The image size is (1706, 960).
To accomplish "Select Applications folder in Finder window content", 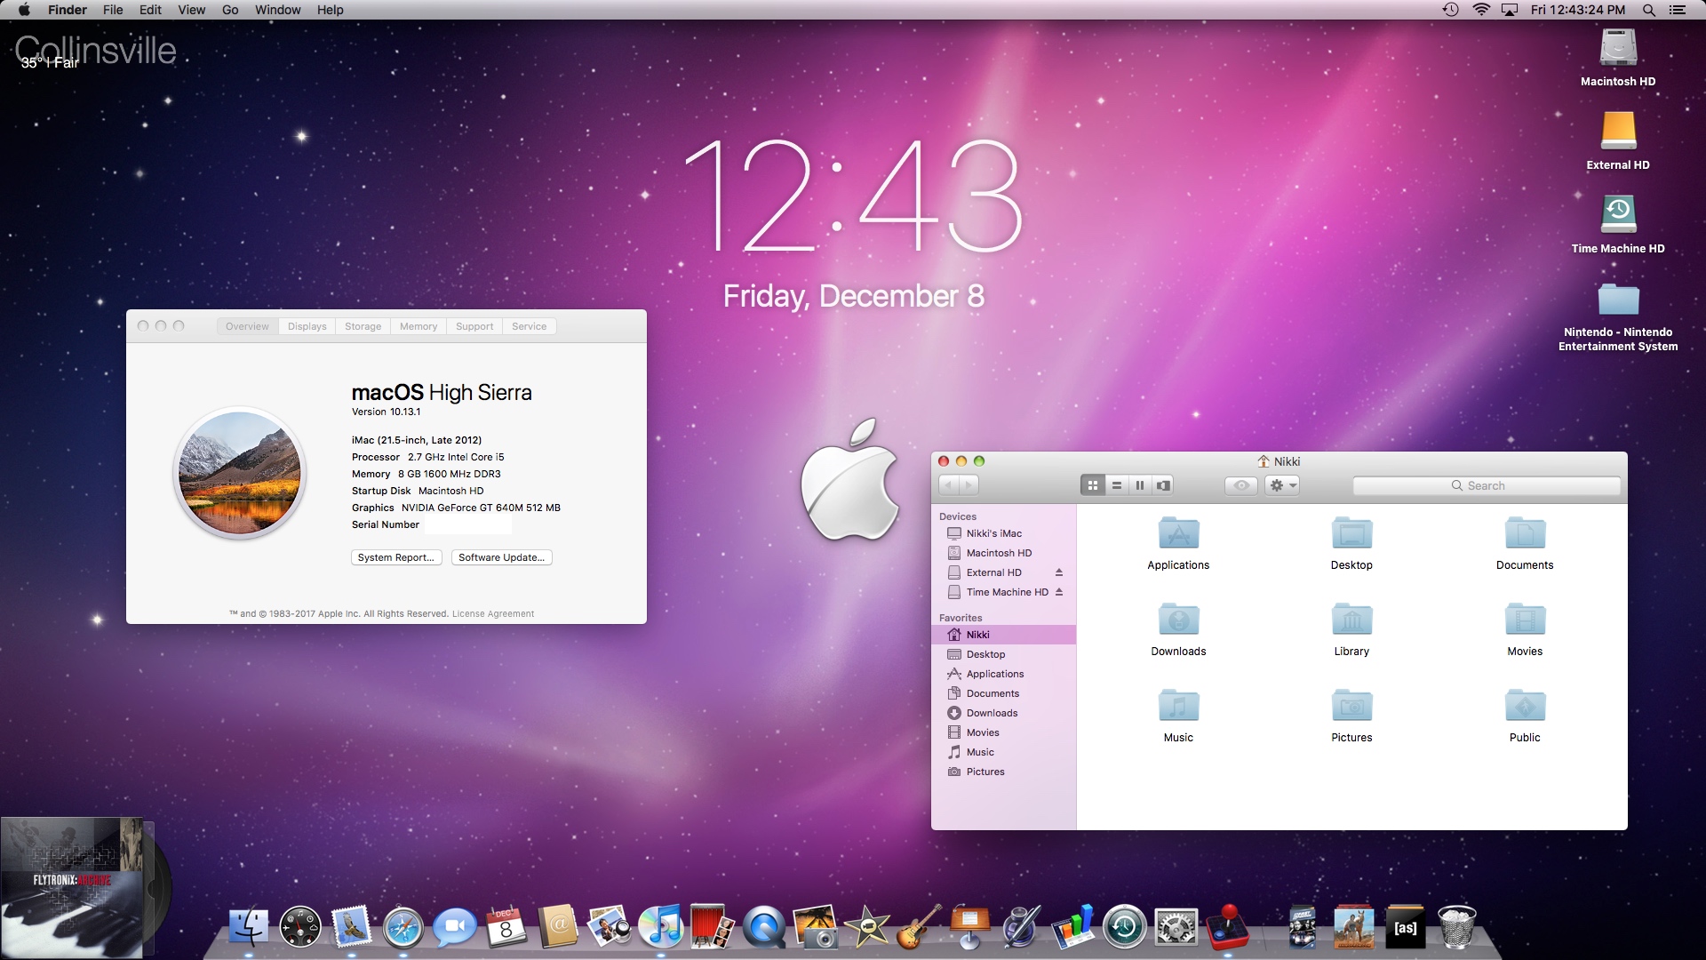I will (x=1178, y=543).
